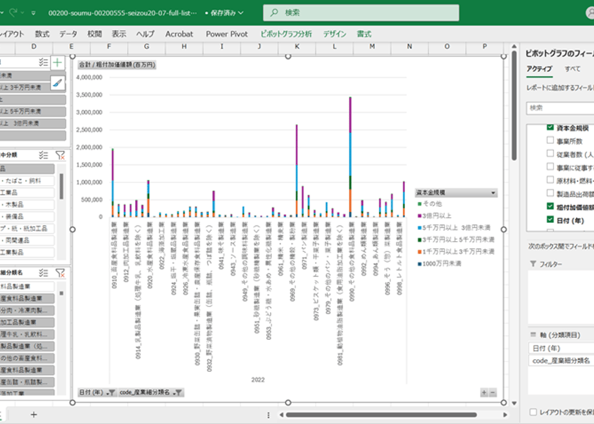This screenshot has height=424, width=594.
Task: Check the 製造品出荷額 field checkbox
Action: click(x=550, y=193)
